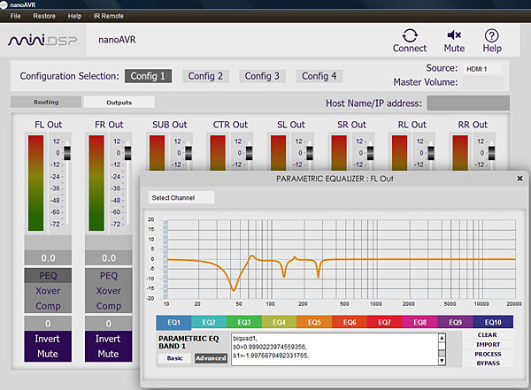
Task: Toggle Mute on FL Out
Action: (48, 354)
